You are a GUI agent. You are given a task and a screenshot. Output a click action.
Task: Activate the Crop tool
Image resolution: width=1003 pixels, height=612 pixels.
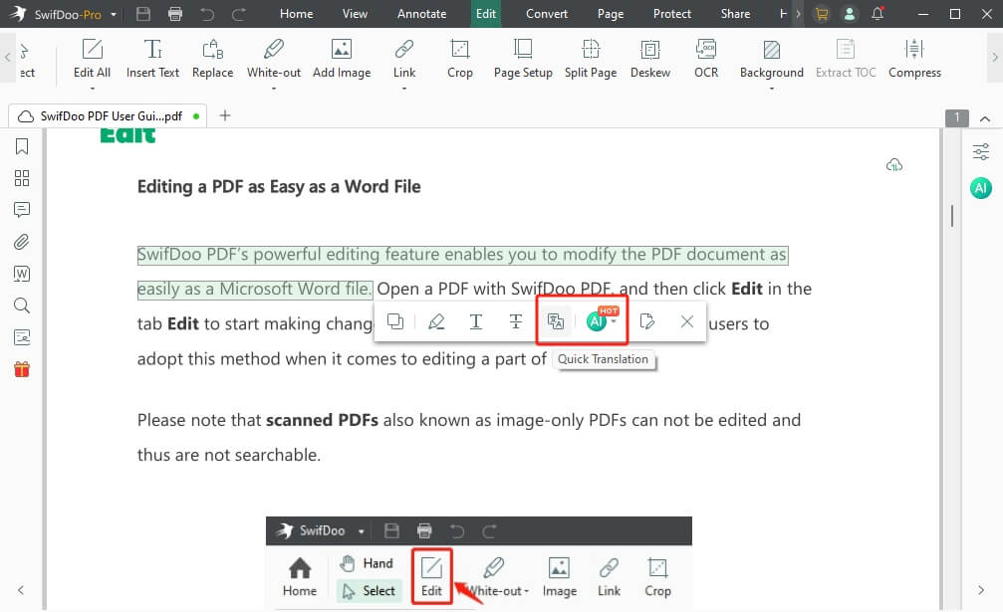[460, 58]
